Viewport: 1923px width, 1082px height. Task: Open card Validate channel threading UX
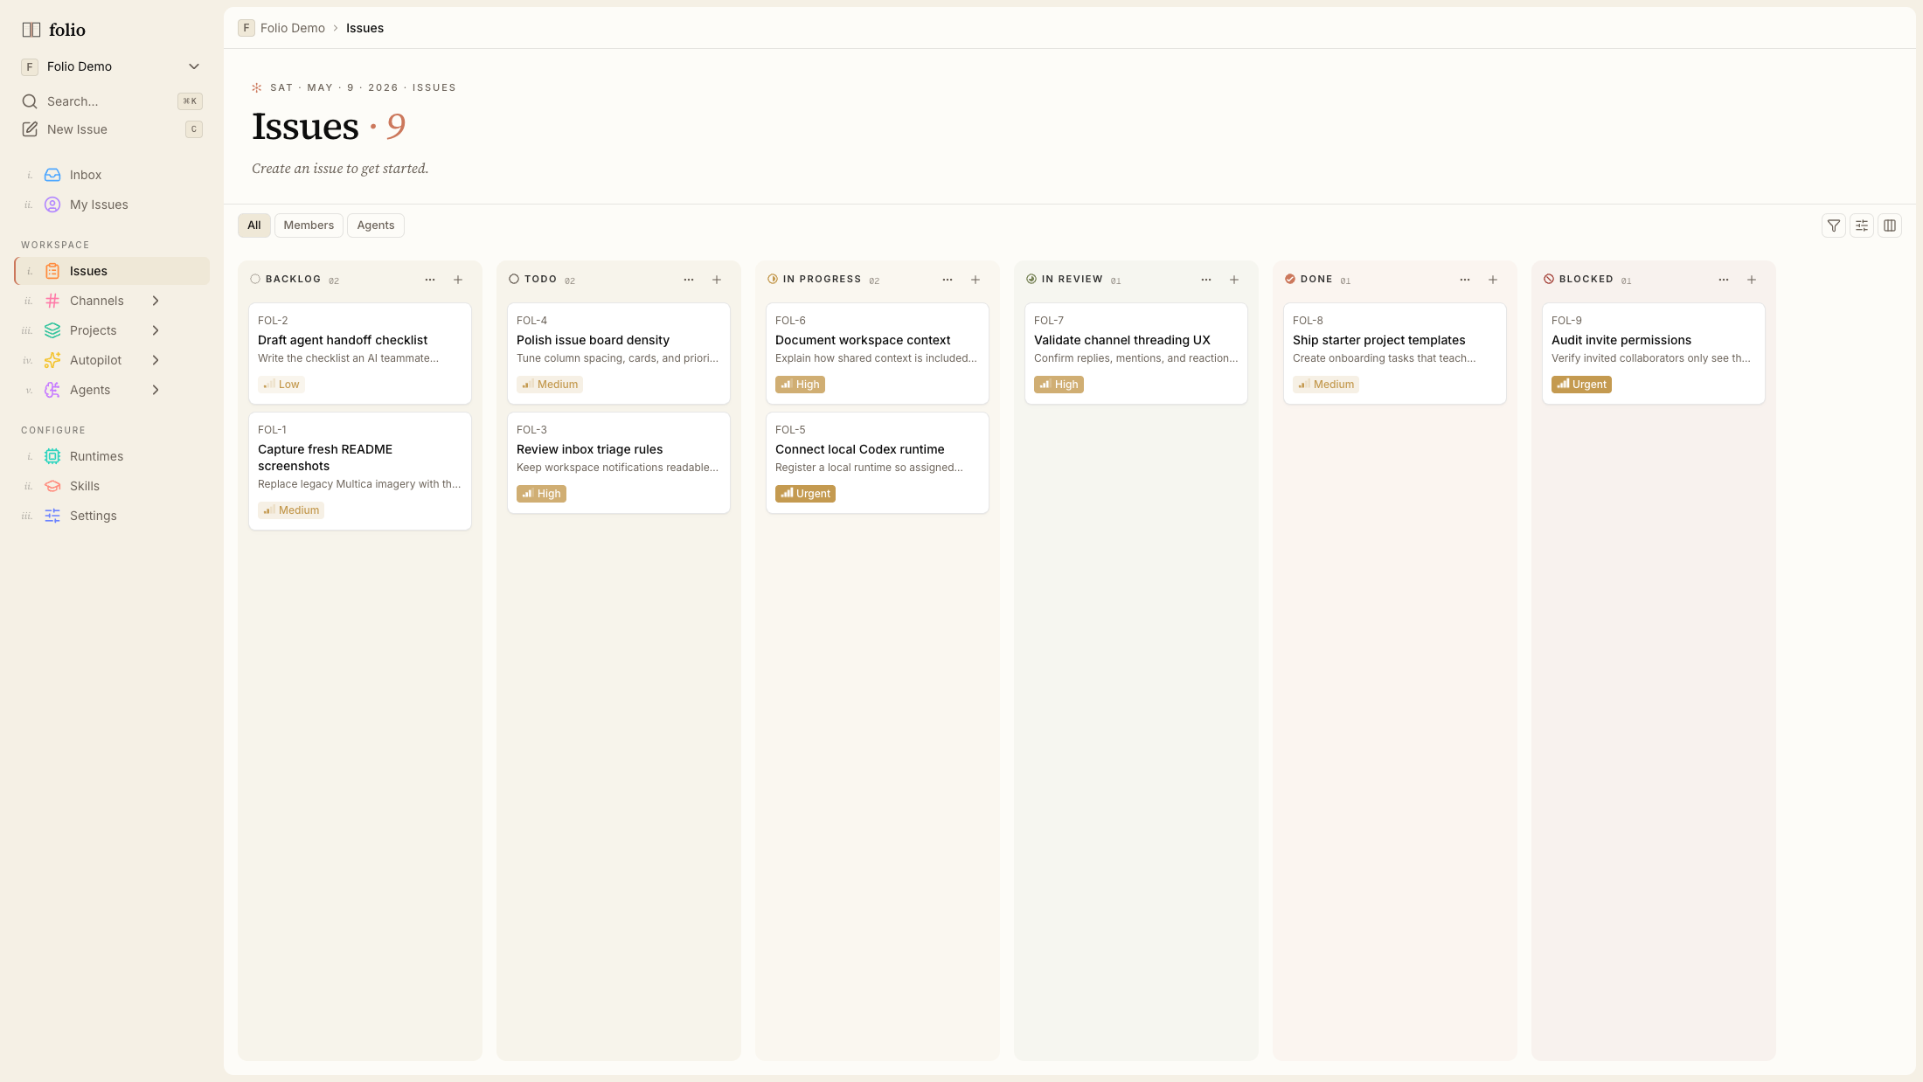tap(1136, 353)
